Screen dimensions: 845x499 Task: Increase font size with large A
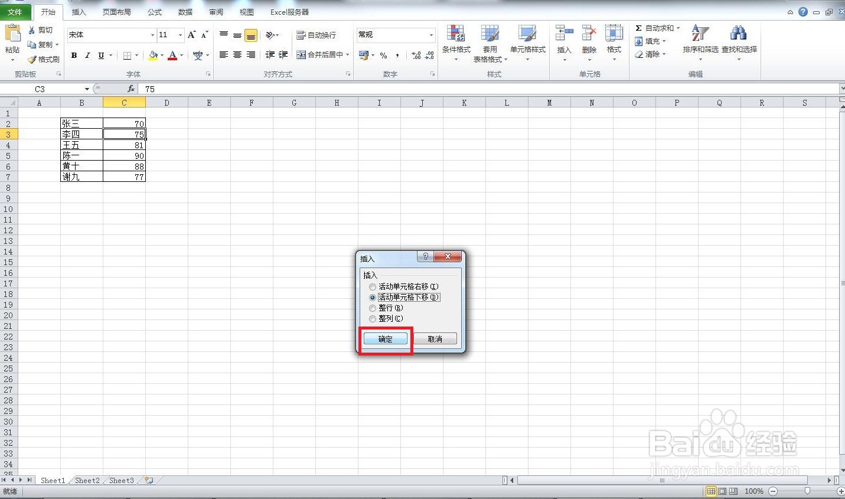tap(191, 35)
